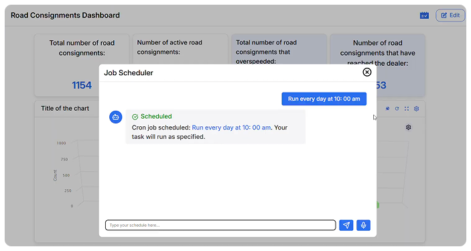Refresh the chart with the reload icon
The width and height of the screenshot is (471, 251).
[397, 109]
